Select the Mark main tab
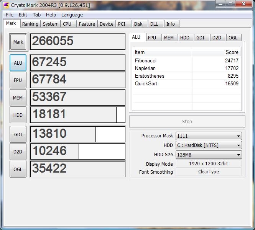The image size is (255, 230). [11, 23]
